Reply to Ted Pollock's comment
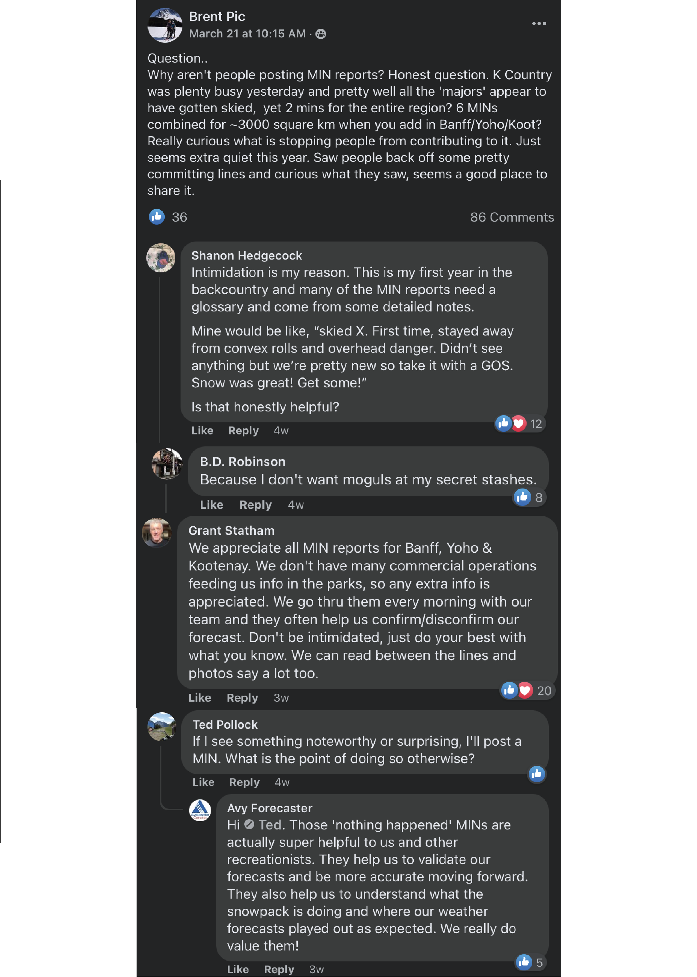This screenshot has height=977, width=697. pyautogui.click(x=244, y=782)
